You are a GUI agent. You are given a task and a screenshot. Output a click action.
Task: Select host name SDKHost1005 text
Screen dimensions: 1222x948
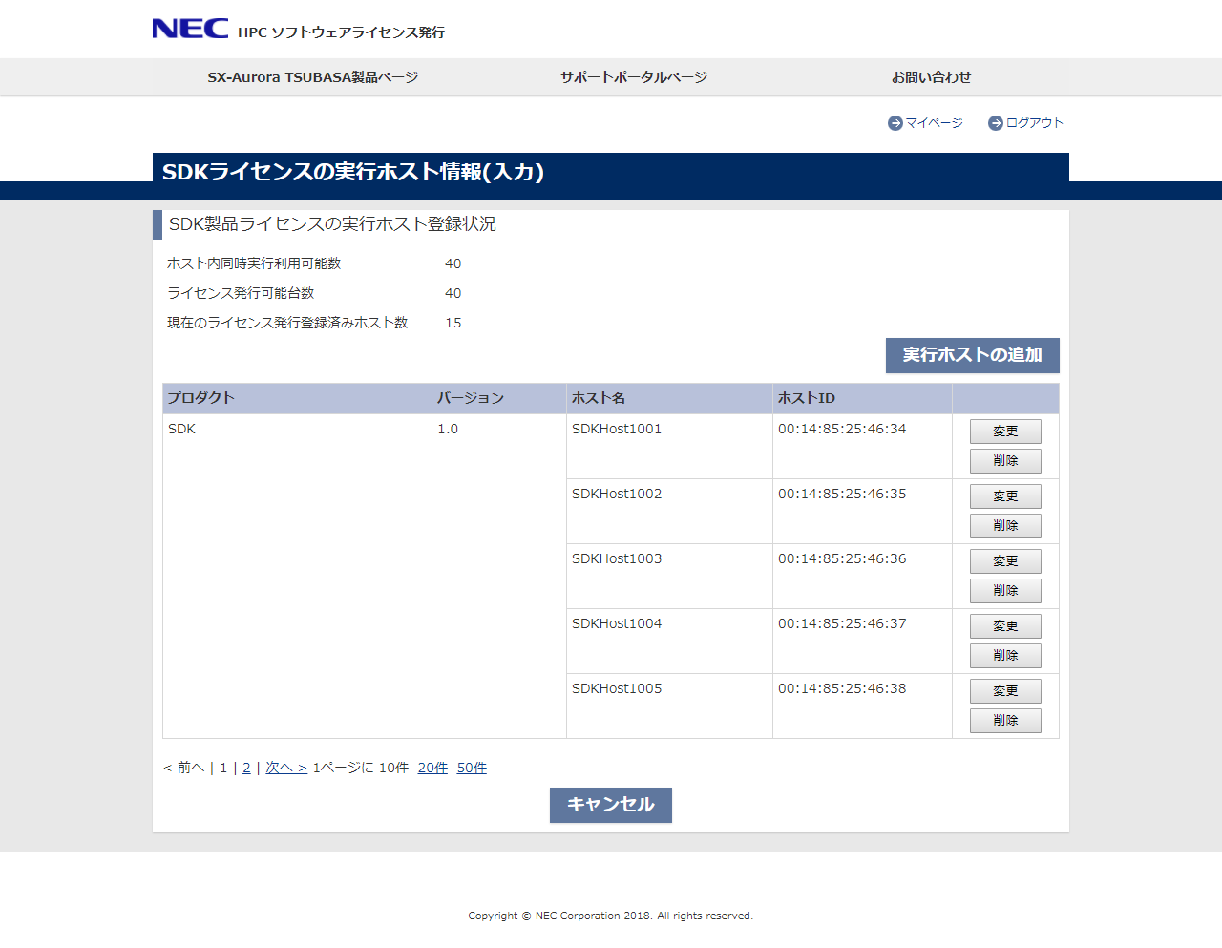coord(617,688)
